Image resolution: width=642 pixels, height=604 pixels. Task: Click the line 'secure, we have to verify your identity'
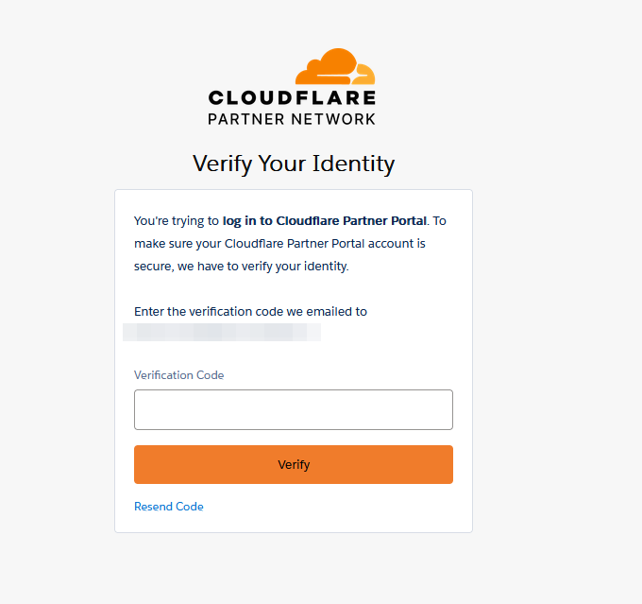tap(242, 267)
